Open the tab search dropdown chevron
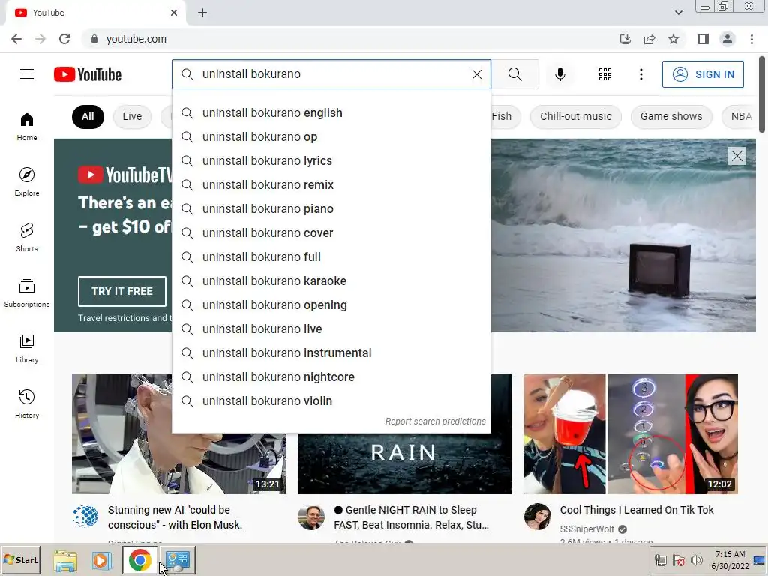The width and height of the screenshot is (768, 576). pyautogui.click(x=678, y=13)
